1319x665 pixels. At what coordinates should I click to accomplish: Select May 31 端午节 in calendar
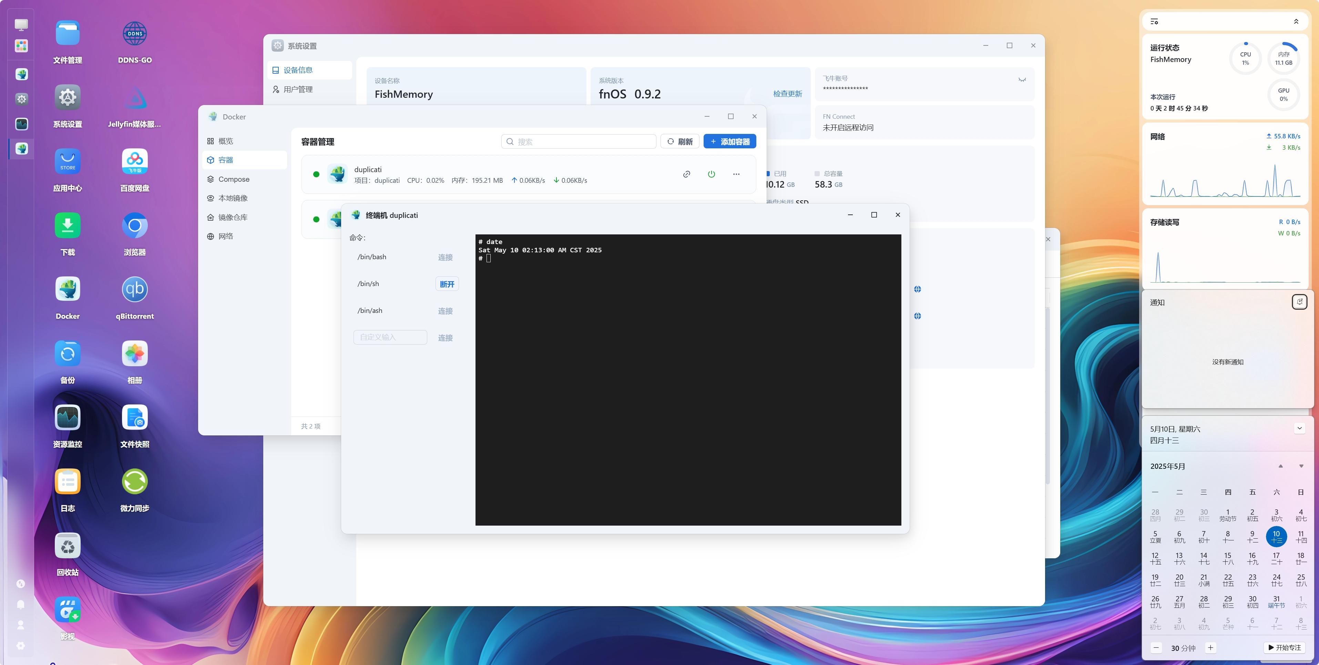[1276, 602]
